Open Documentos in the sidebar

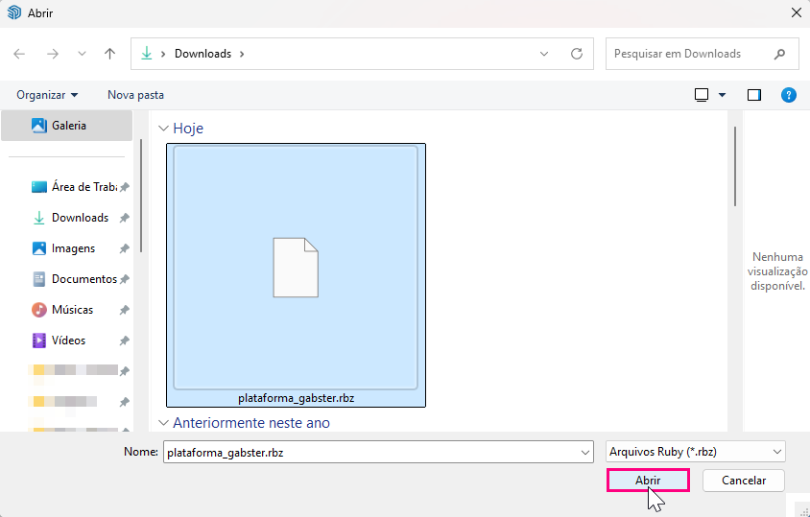coord(83,279)
